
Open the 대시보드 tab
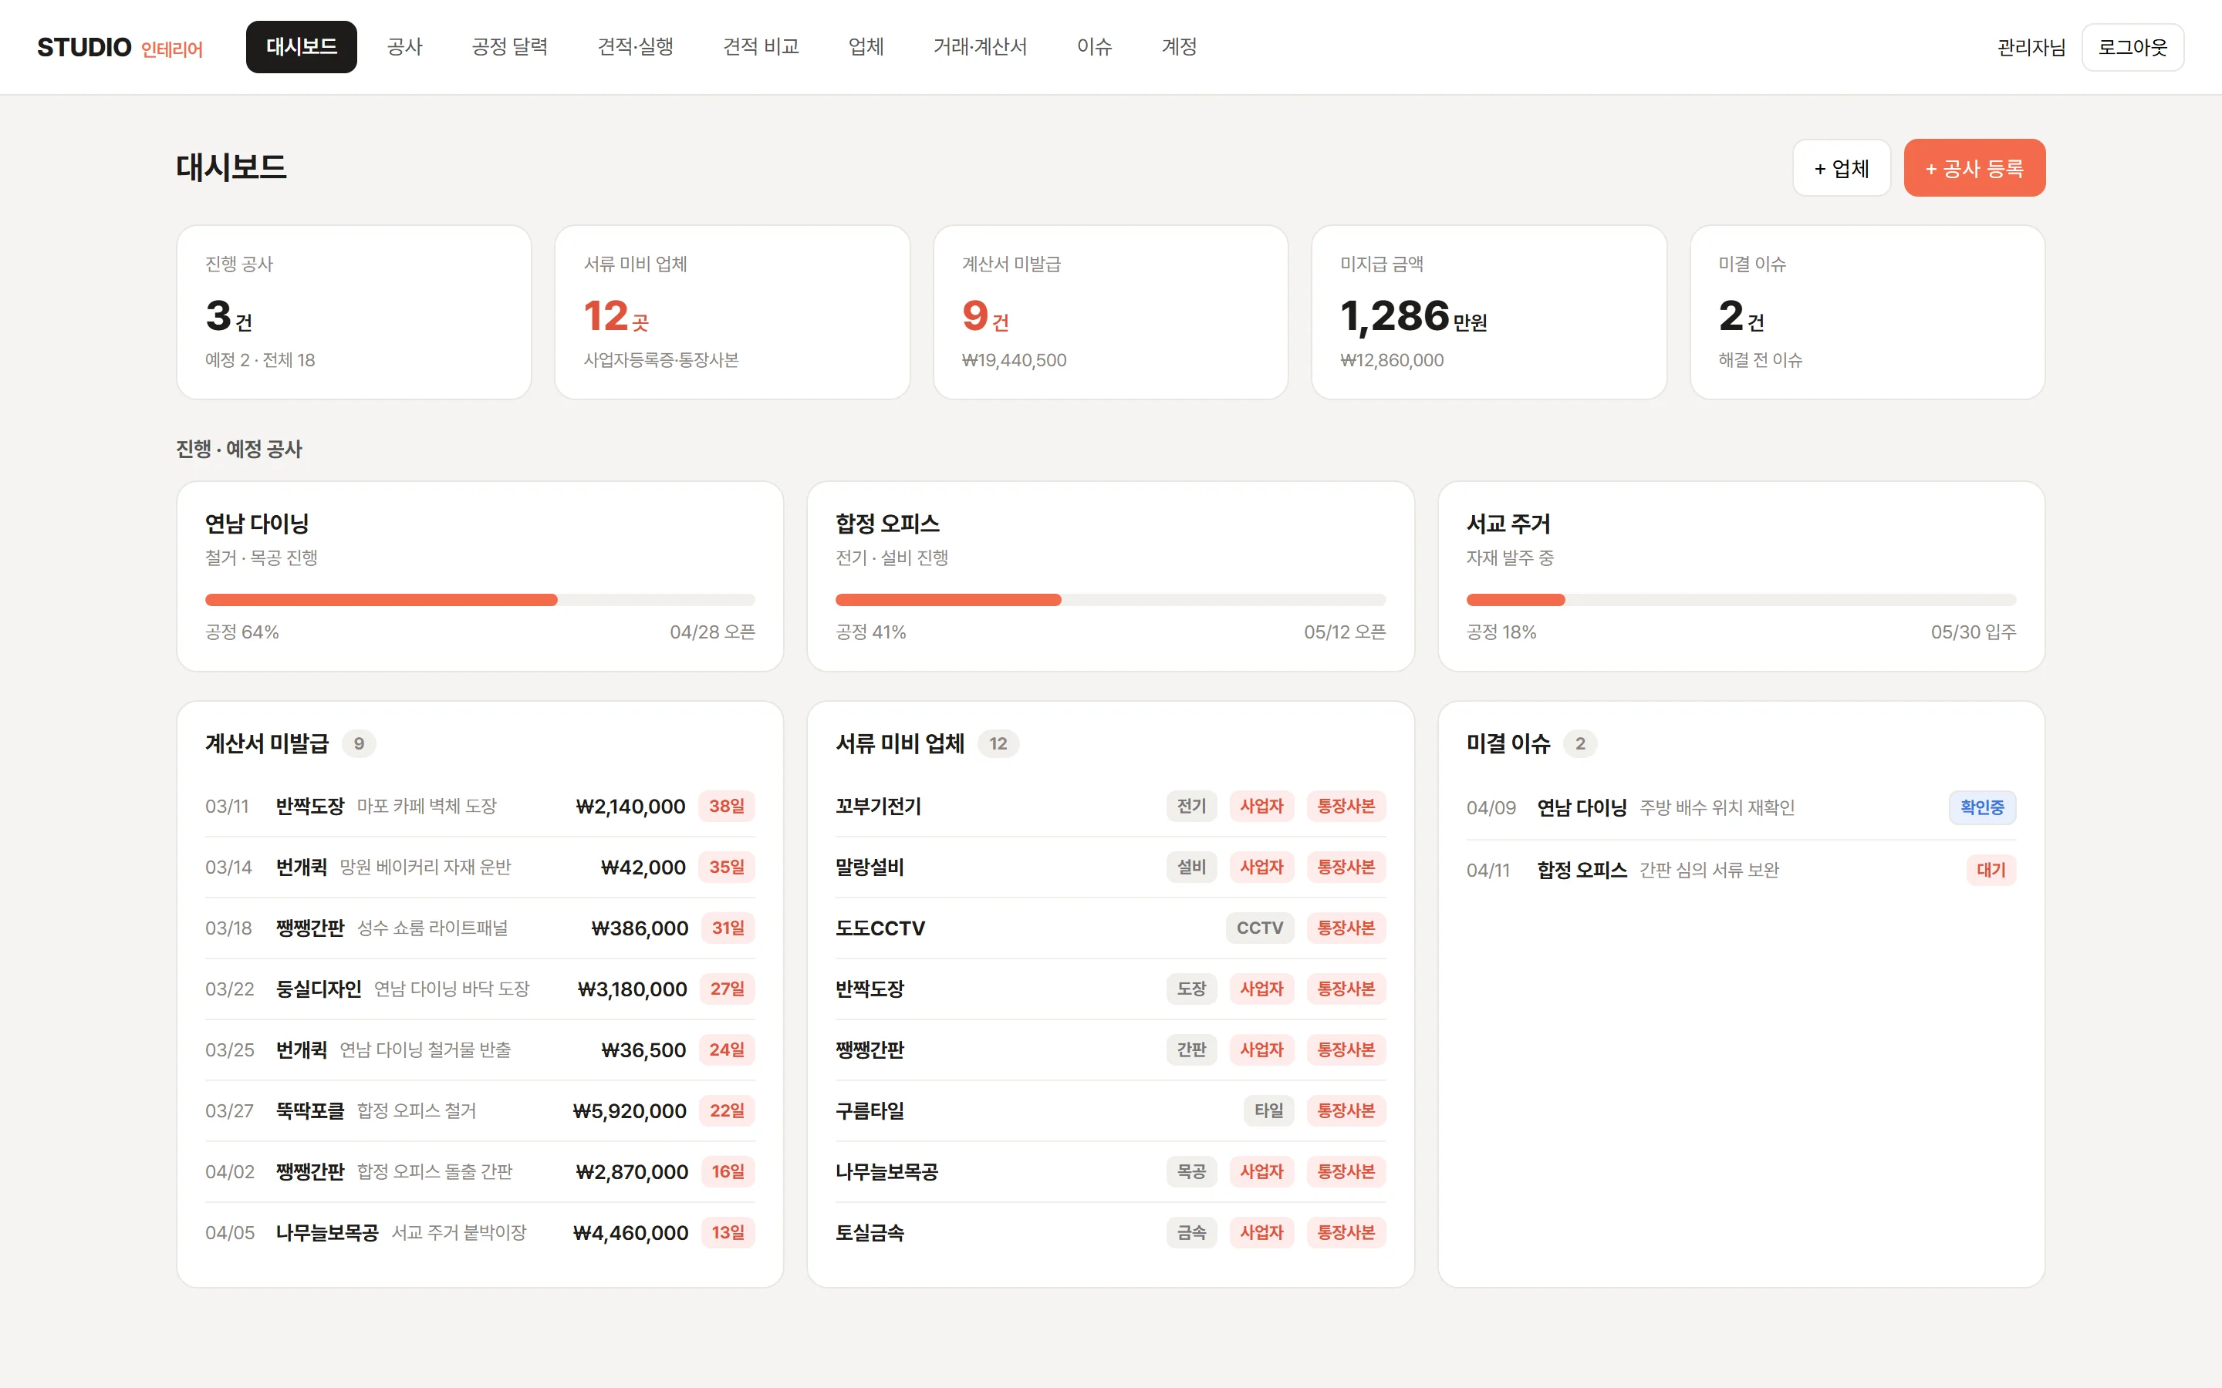[x=301, y=47]
